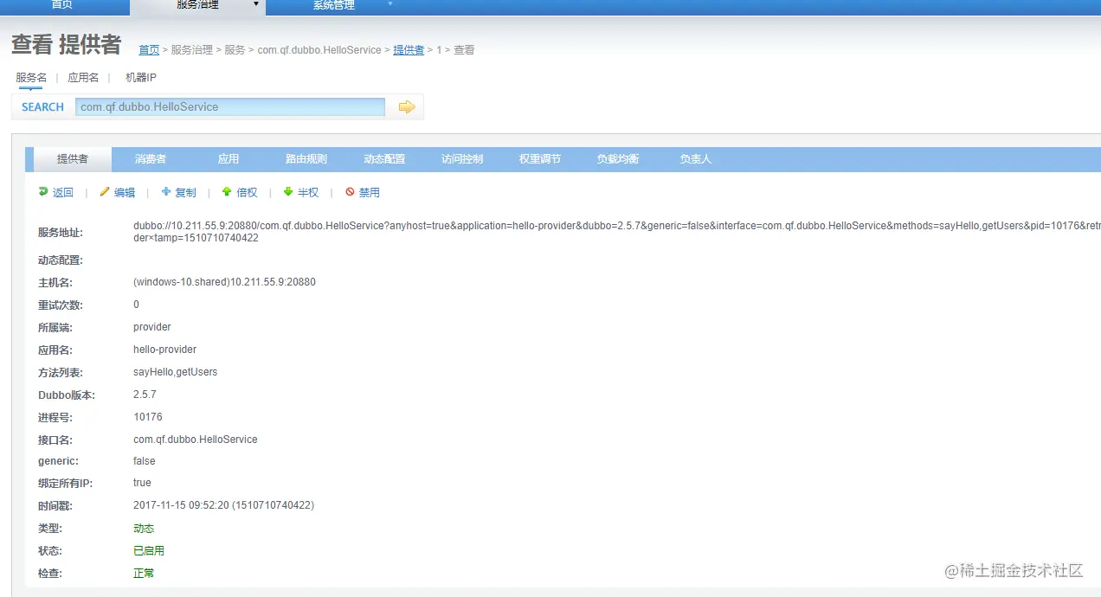Screen dimensions: 1101x597
Task: Click the 禁用 link
Action: click(x=370, y=193)
